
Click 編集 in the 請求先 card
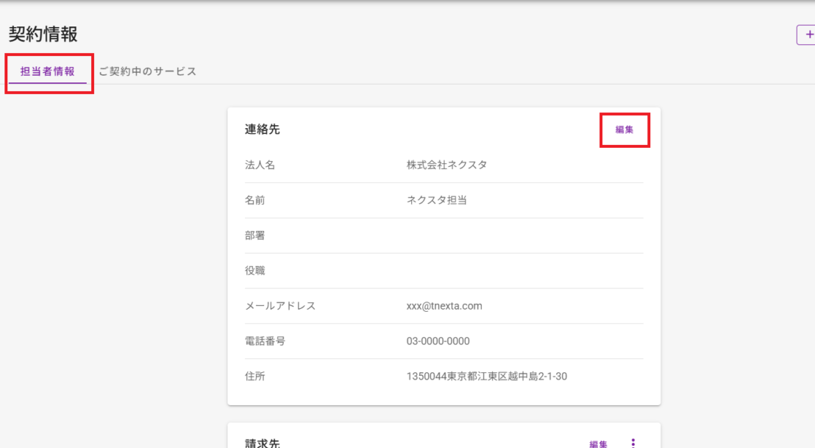598,444
